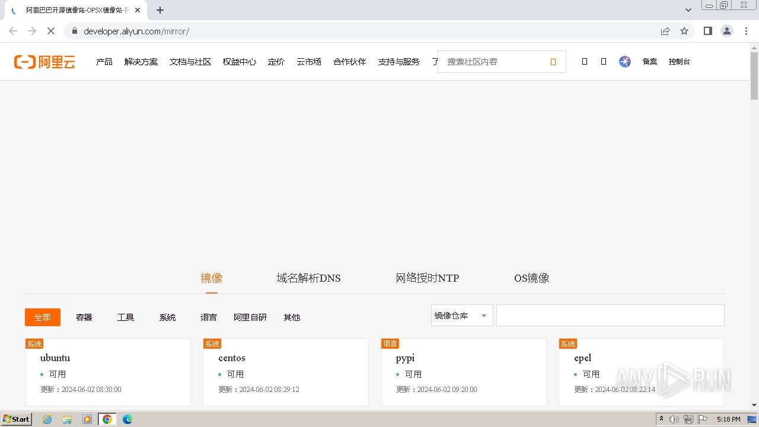759x427 pixels.
Task: Open the 文档与社区 menu
Action: (x=190, y=62)
